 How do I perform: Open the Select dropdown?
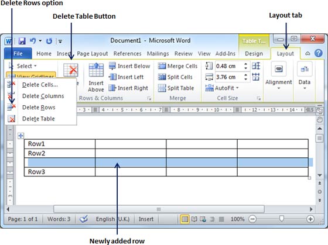pyautogui.click(x=23, y=66)
